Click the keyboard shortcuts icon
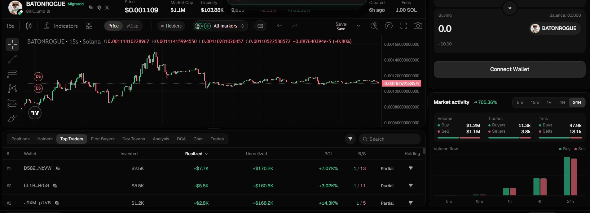 [x=260, y=26]
